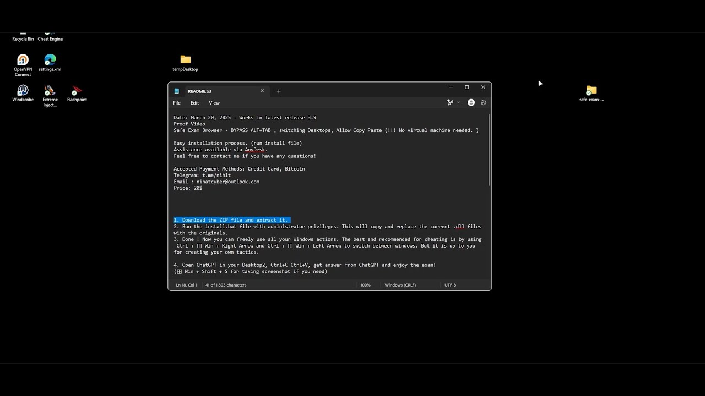Click the Notepad vertical scrollbar thumb
This screenshot has height=396, width=705.
click(489, 149)
